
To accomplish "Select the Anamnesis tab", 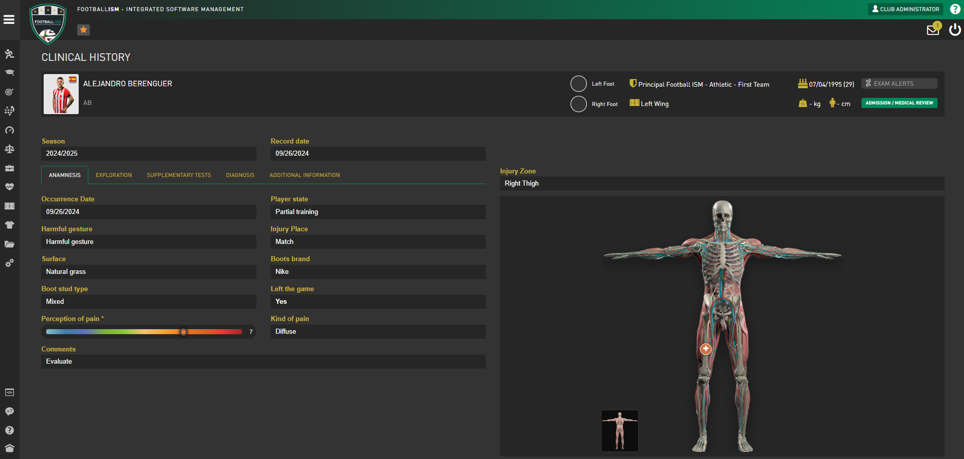I will 64,175.
